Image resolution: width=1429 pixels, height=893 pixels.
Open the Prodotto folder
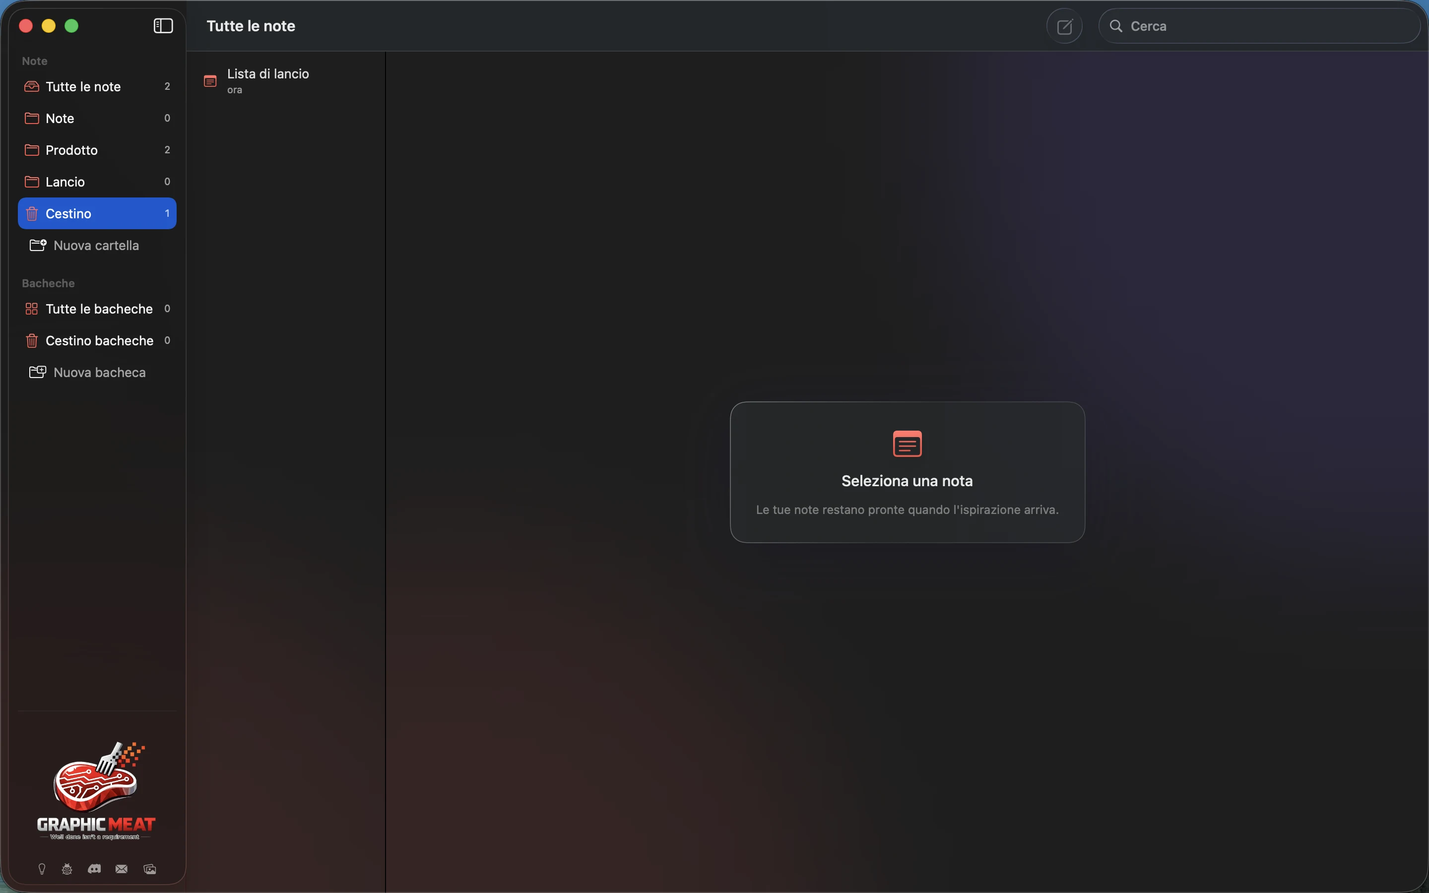point(97,150)
